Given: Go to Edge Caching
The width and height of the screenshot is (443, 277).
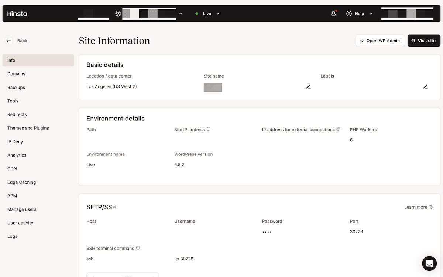Looking at the screenshot, I should [38, 182].
